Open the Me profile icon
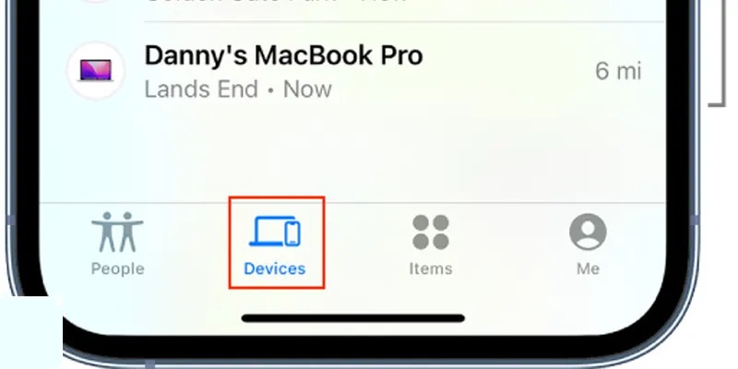 (x=588, y=232)
